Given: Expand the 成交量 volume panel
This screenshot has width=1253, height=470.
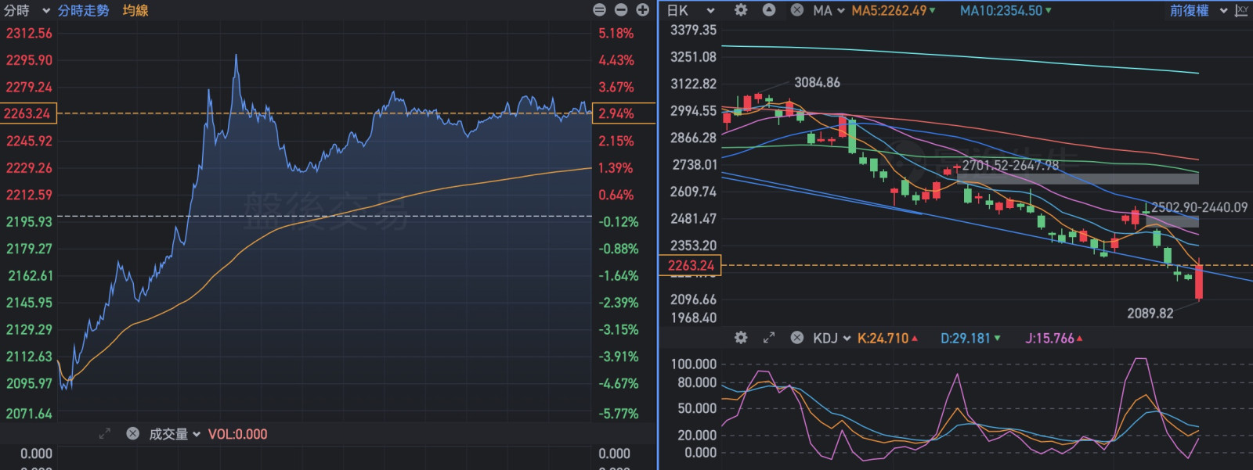Looking at the screenshot, I should coord(105,434).
